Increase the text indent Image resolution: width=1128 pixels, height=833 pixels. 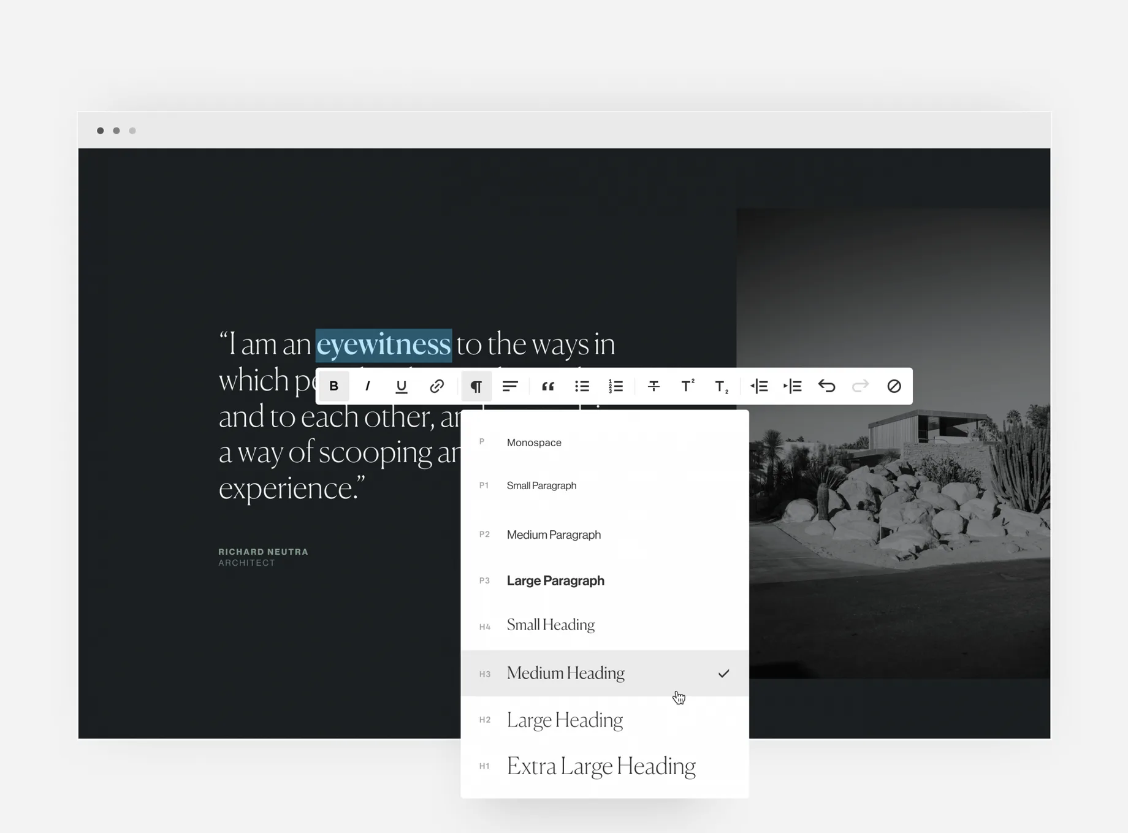[x=793, y=386]
